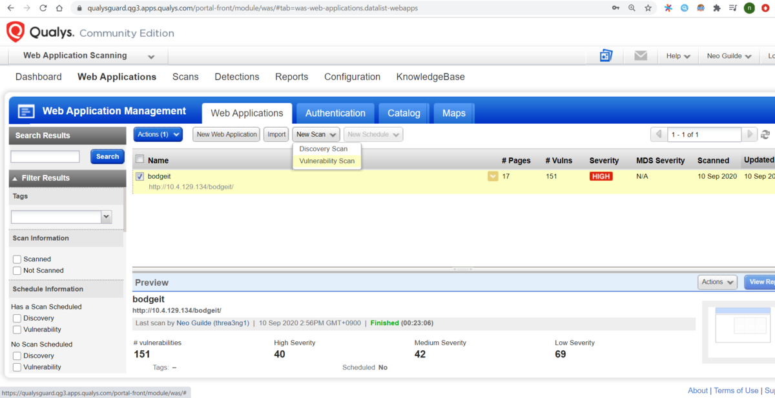Select Web Applications tab
Image resolution: width=775 pixels, height=398 pixels.
point(247,113)
